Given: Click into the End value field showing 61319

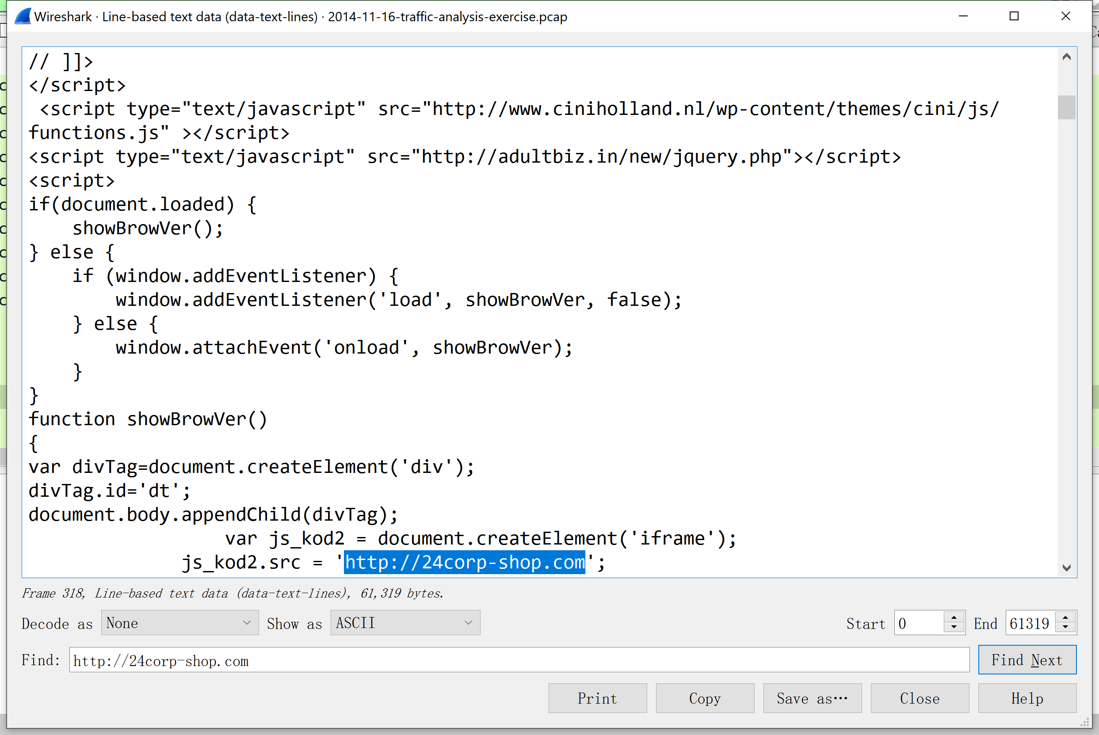Looking at the screenshot, I should (1030, 623).
